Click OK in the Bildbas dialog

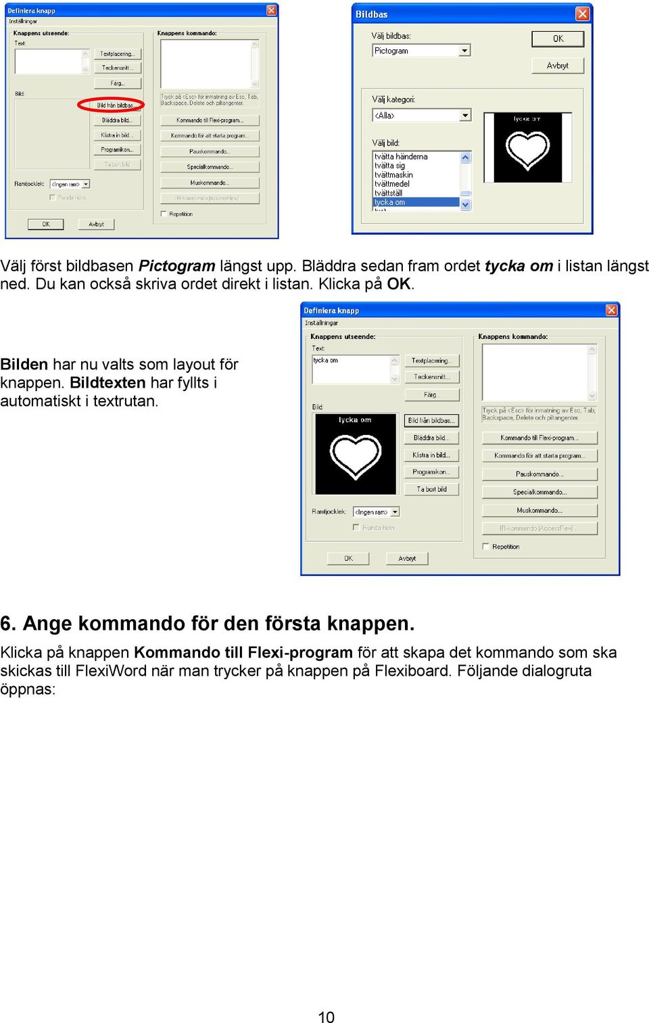[558, 39]
